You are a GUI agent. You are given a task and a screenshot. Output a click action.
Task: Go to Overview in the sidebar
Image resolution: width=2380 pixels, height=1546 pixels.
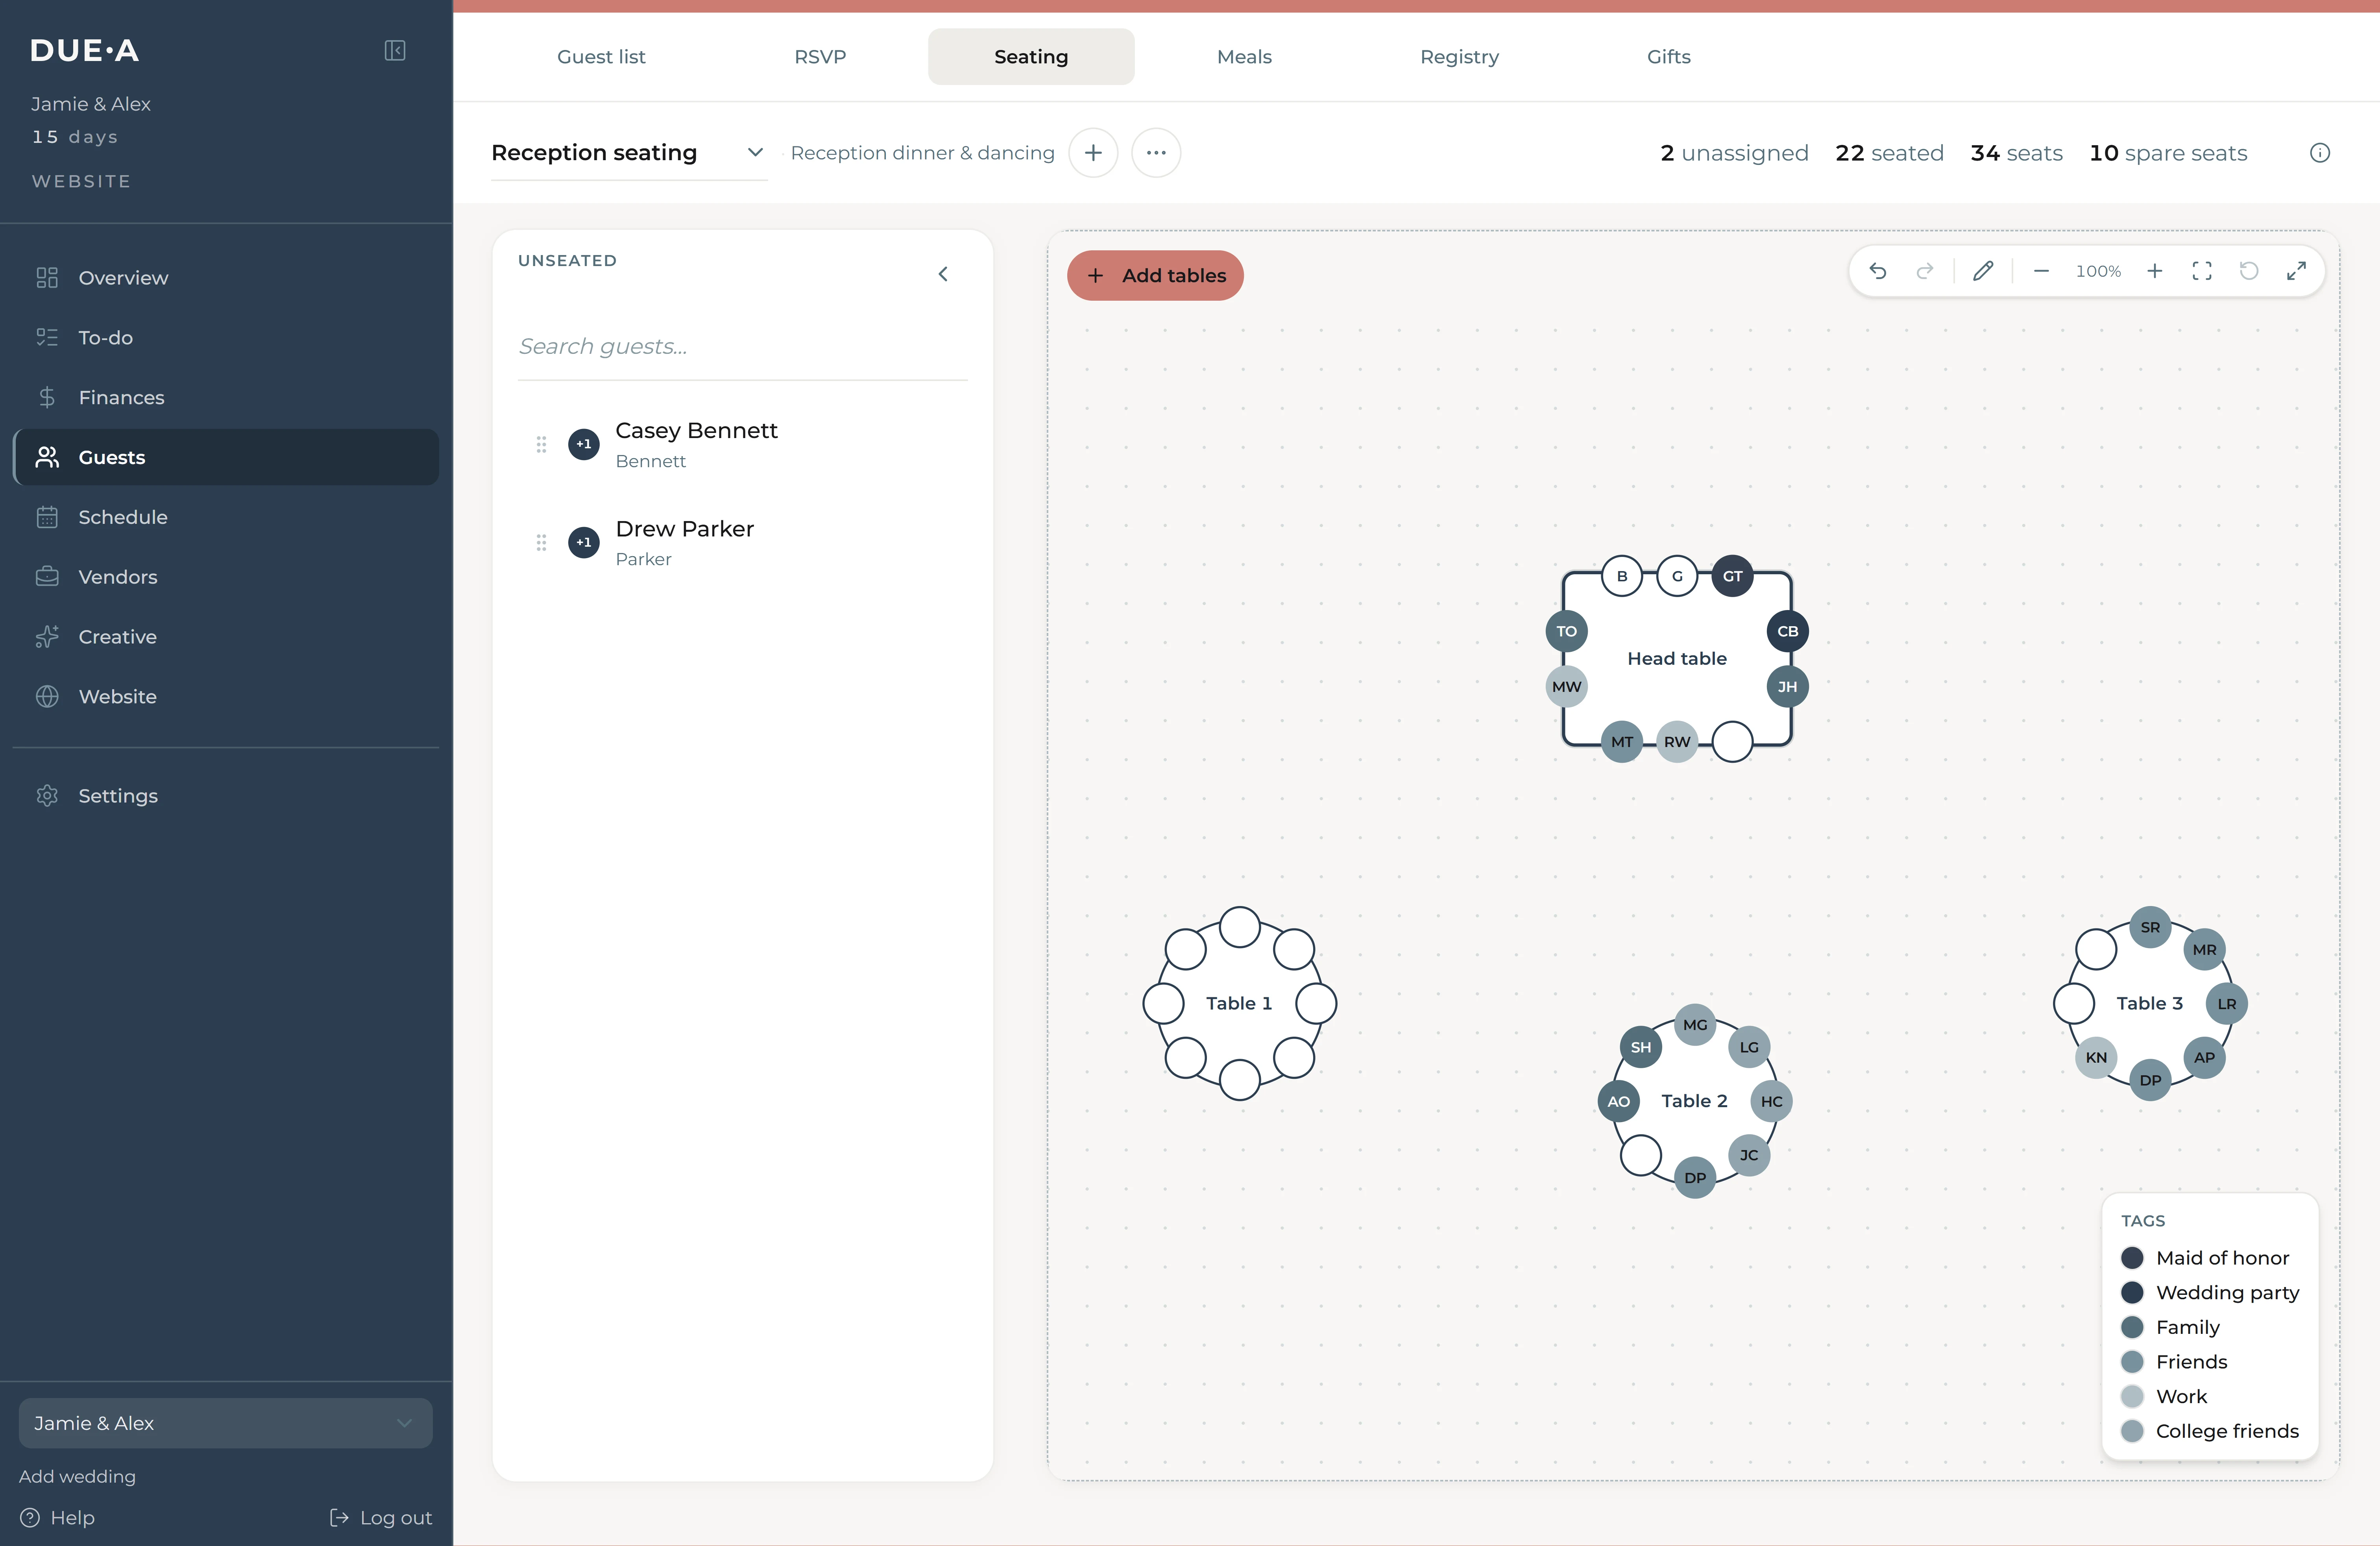tap(226, 278)
